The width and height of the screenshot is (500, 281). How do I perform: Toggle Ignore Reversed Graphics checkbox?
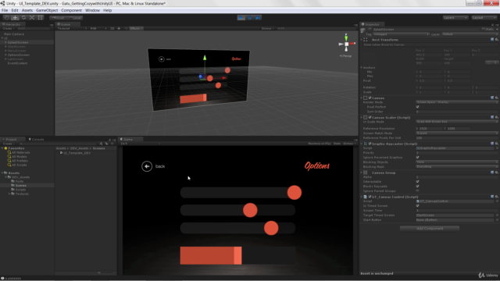(x=417, y=158)
